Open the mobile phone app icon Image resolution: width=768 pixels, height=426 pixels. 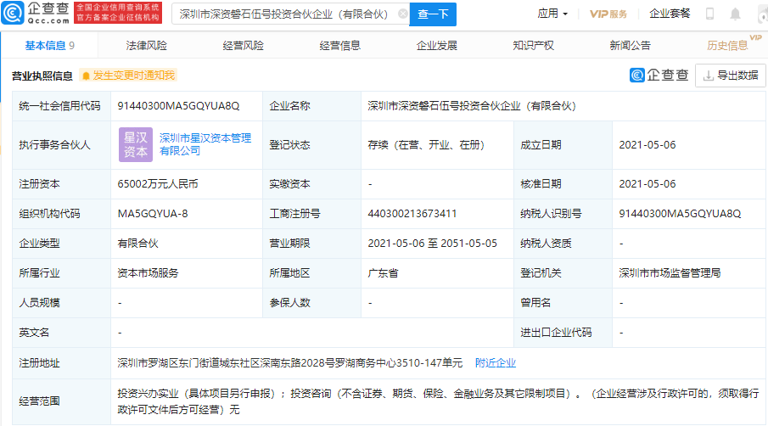709,14
